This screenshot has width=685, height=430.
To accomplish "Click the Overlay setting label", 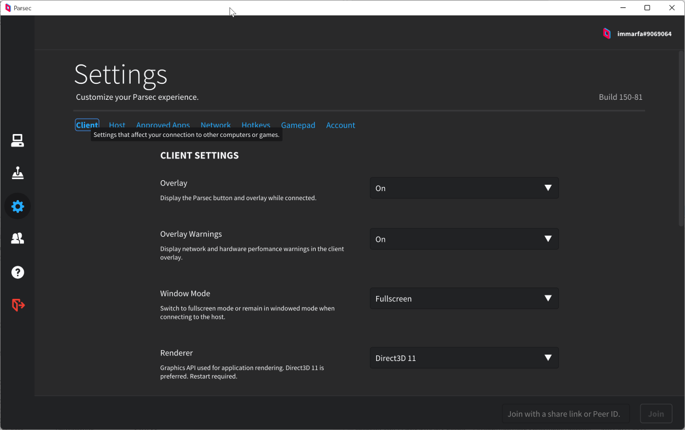I will (x=174, y=183).
